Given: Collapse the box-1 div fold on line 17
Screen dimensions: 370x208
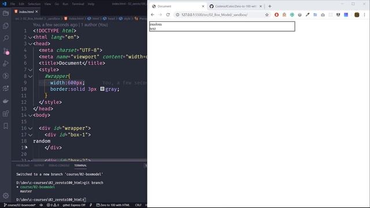Looking at the screenshot, I should coord(30,135).
